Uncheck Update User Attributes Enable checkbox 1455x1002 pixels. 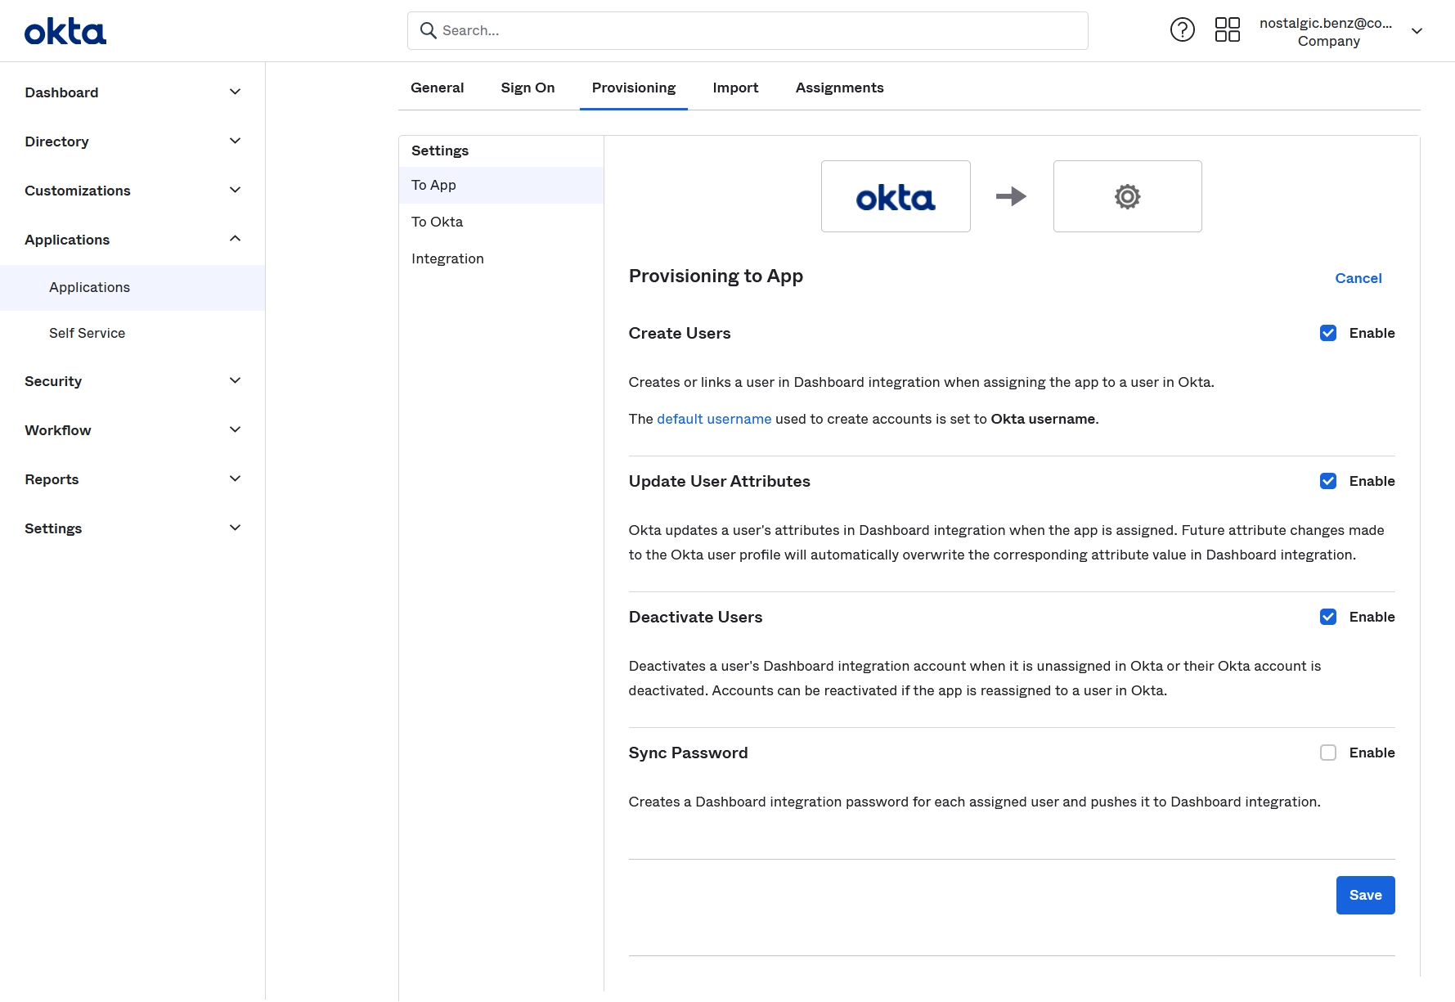1328,481
